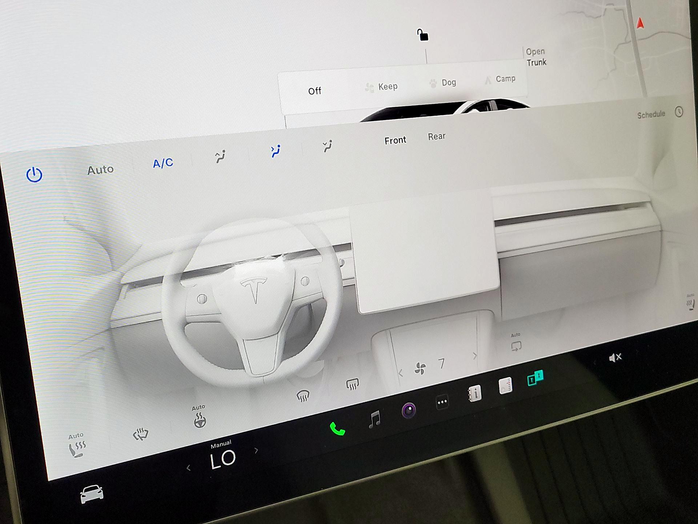Screen dimensions: 698x524
Task: Tap the fan speed value 7
Action: [x=441, y=363]
